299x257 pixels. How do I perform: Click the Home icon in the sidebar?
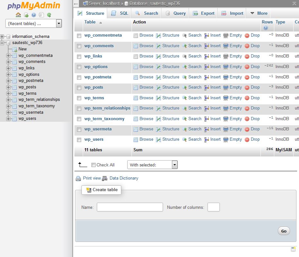[18, 15]
